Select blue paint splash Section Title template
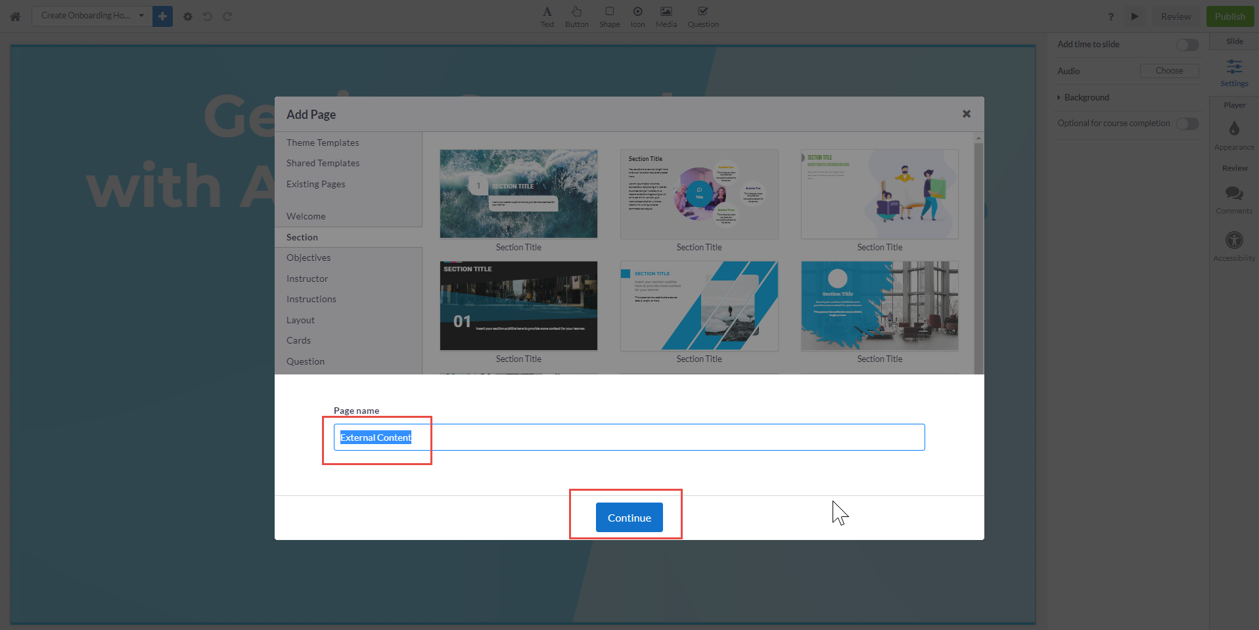The height and width of the screenshot is (630, 1259). coord(880,305)
